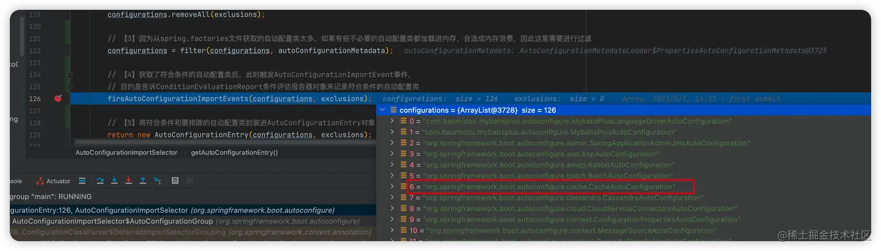Viewport: 881px width, 251px height.
Task: Select value ending in AopAutoConfiguration
Action: click(541, 154)
